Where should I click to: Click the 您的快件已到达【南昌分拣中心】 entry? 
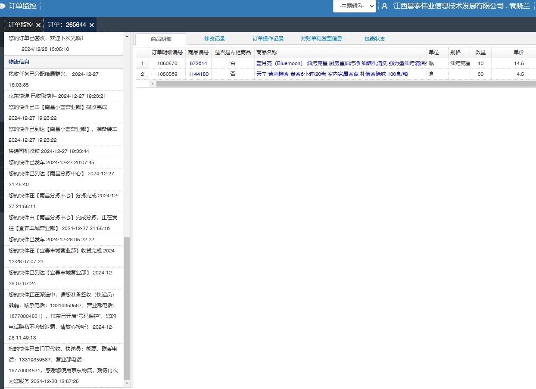(64, 179)
